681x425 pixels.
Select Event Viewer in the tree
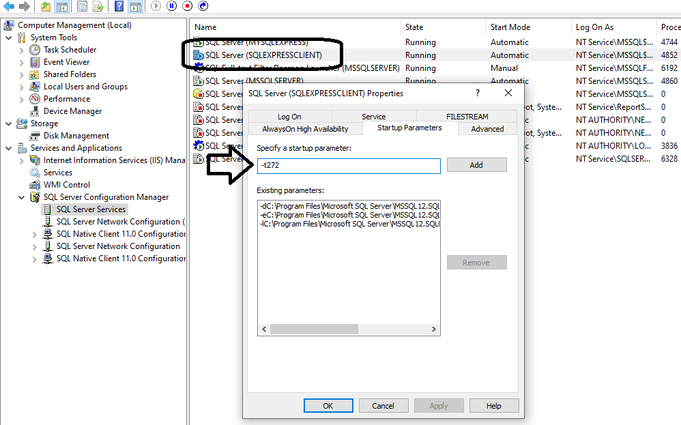[x=66, y=62]
